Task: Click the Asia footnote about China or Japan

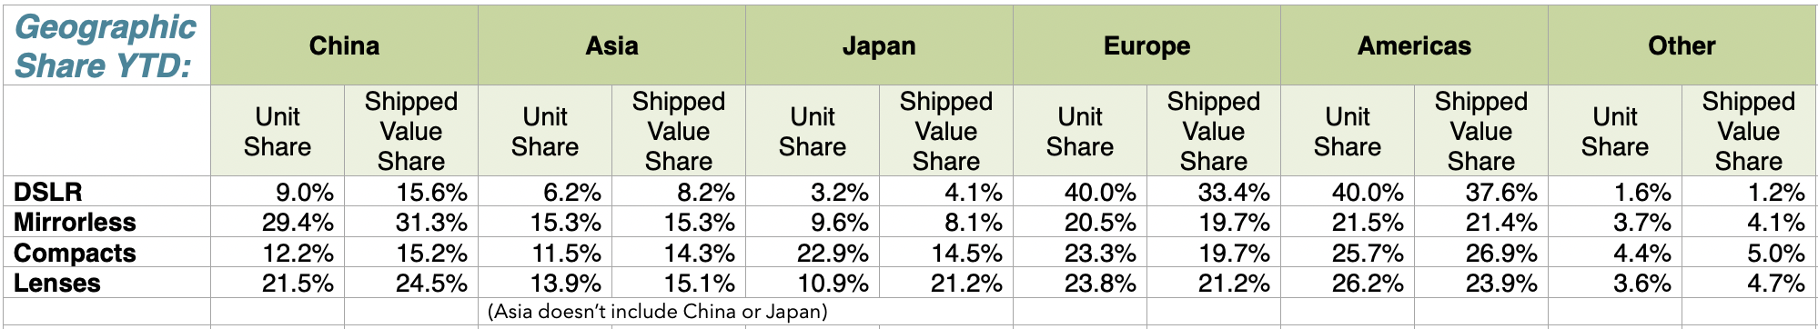Action: [x=658, y=312]
